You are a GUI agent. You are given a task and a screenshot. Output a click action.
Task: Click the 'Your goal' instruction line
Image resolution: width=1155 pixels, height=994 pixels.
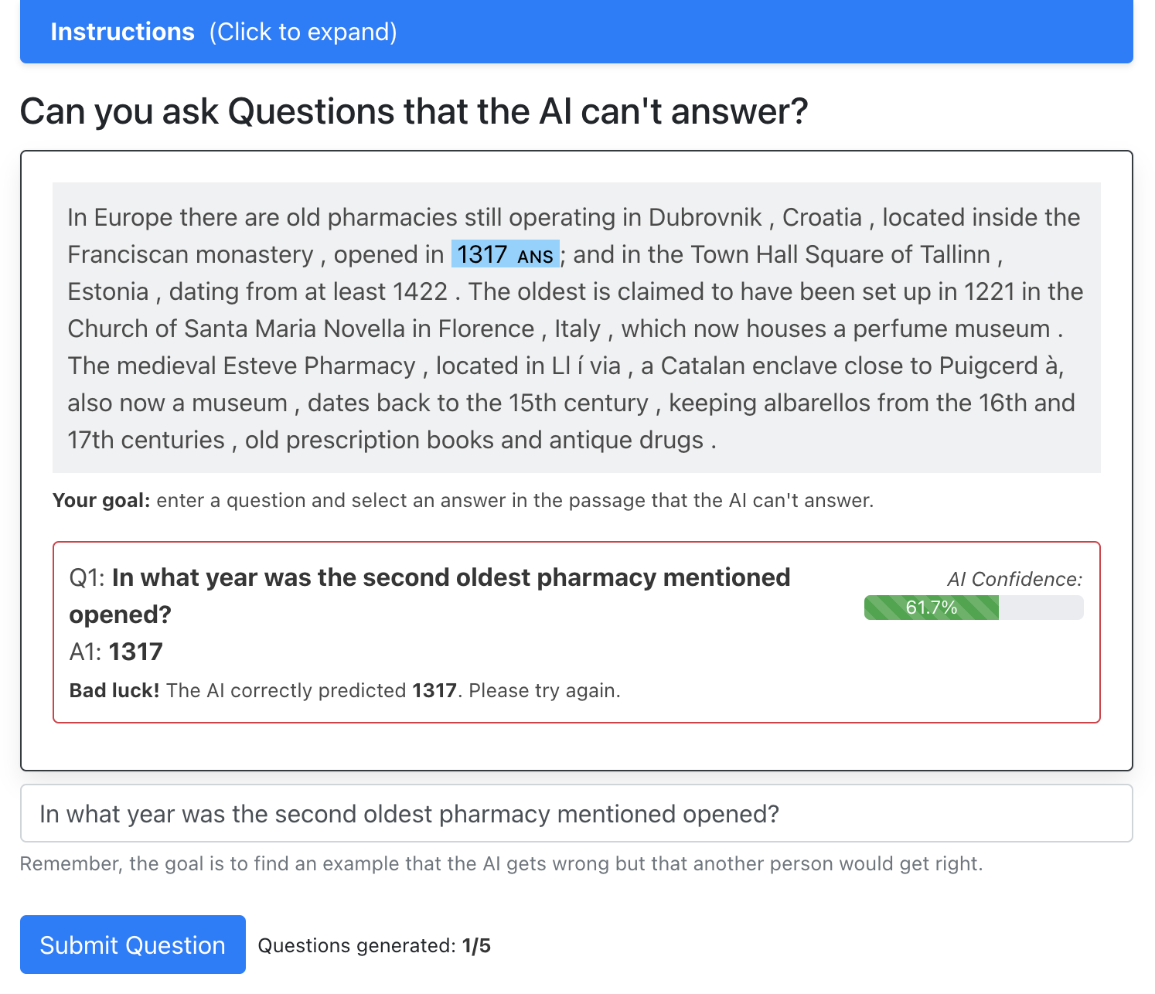click(462, 500)
